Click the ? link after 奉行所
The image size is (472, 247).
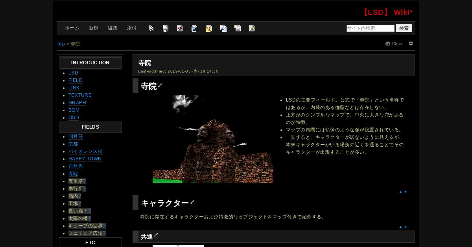point(85,189)
